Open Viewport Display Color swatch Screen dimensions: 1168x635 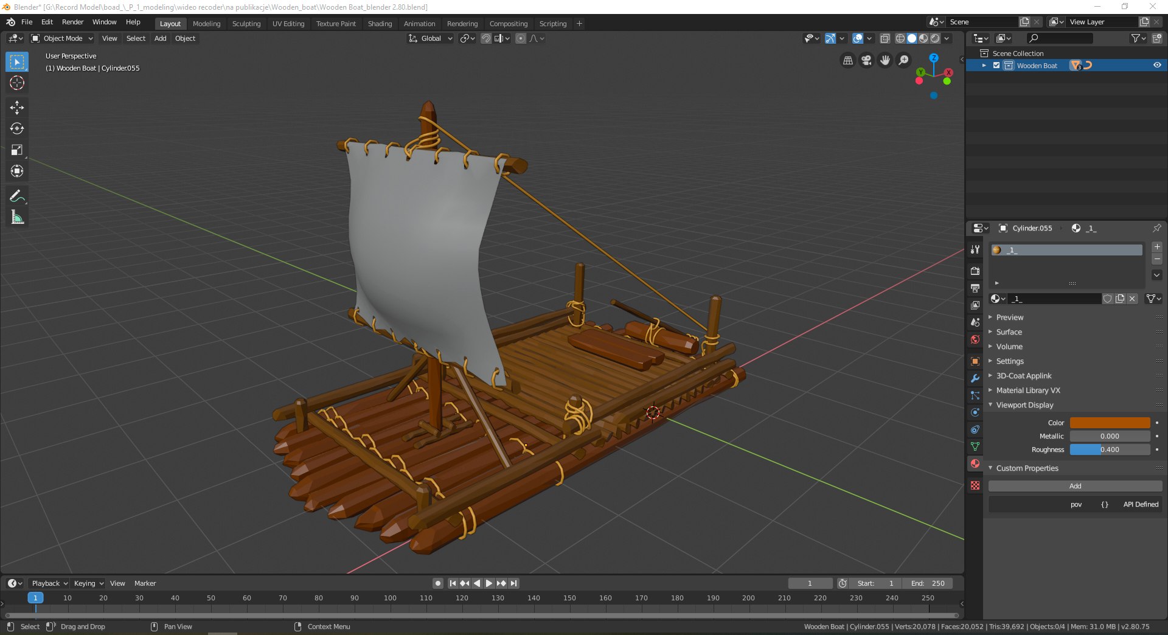[x=1110, y=423]
